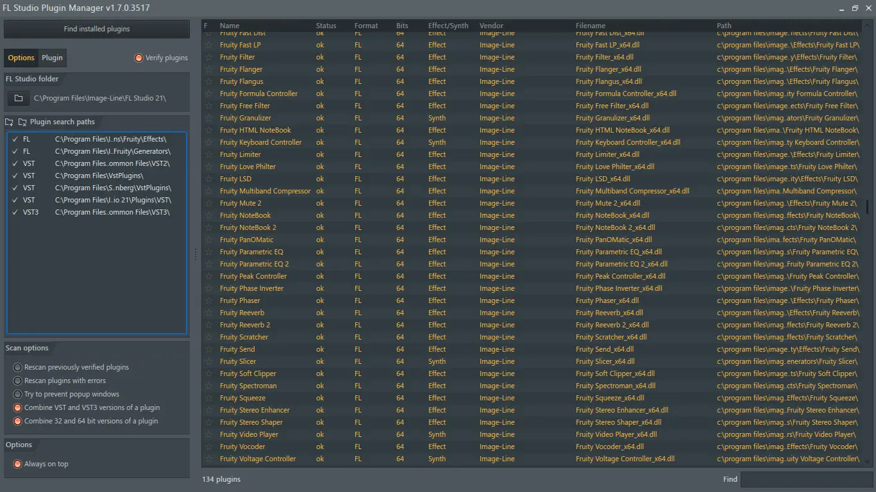This screenshot has height=492, width=876.
Task: Toggle favorite star for Fruity Slicer
Action: [208, 361]
